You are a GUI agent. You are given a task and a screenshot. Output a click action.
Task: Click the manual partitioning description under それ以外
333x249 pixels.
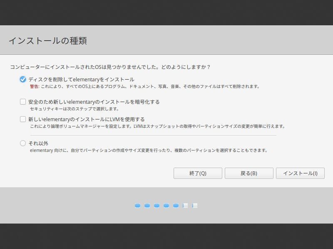click(148, 150)
